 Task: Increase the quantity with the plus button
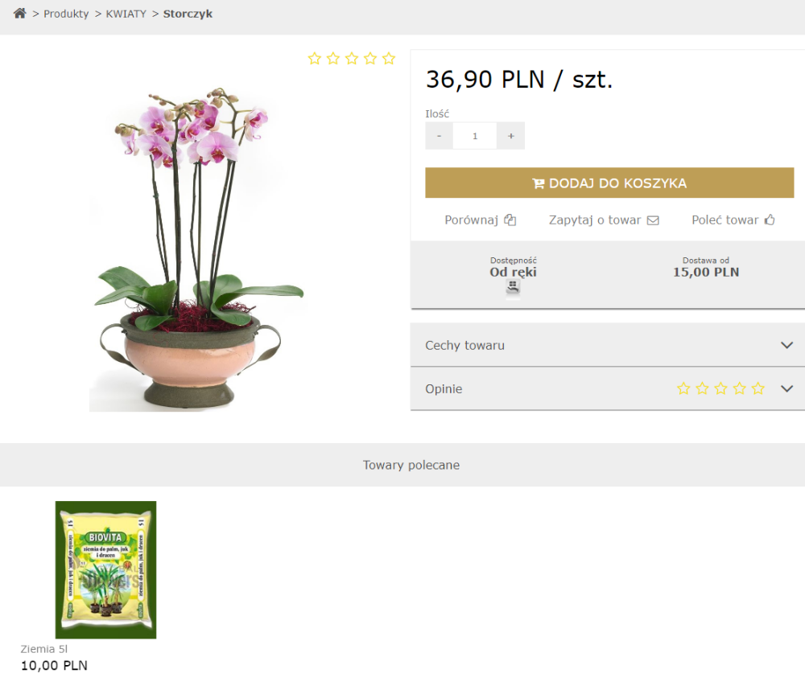pos(511,136)
